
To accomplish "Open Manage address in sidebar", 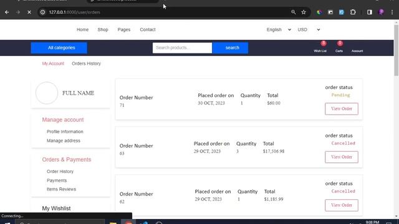I will coord(64,141).
